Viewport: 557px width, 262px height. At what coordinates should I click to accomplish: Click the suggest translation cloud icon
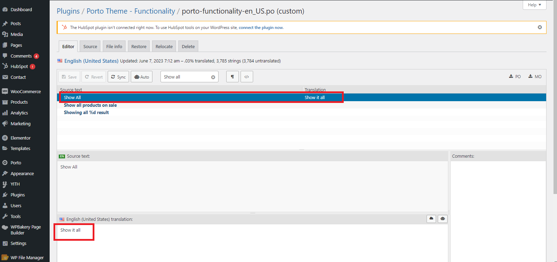click(431, 219)
